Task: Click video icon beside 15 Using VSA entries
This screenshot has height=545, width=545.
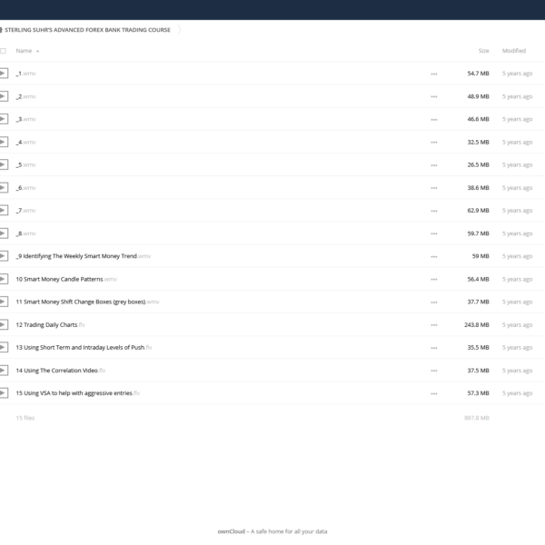Action: (4, 393)
